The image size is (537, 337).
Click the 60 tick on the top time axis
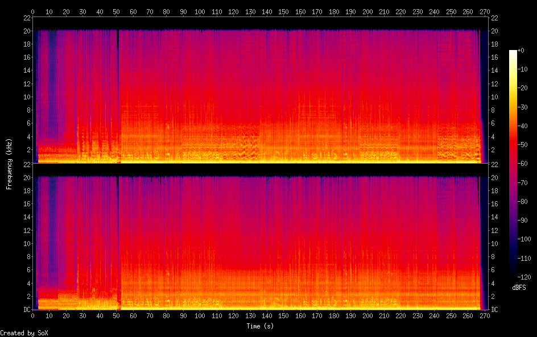pyautogui.click(x=134, y=10)
